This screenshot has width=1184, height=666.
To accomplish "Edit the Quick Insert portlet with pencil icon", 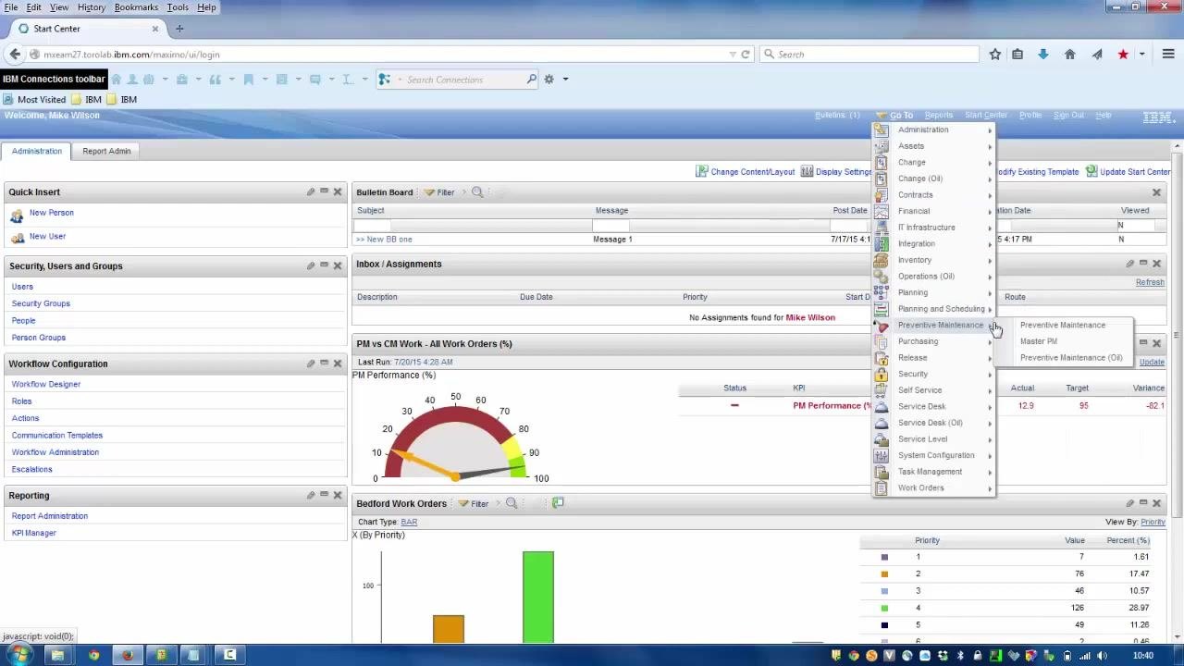I will click(311, 191).
